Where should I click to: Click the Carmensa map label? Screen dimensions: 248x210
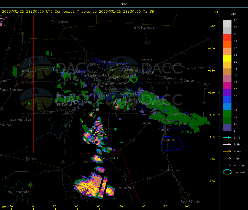[169, 140]
